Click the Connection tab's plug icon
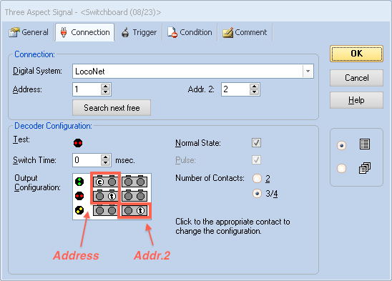The width and height of the screenshot is (392, 281). 64,32
